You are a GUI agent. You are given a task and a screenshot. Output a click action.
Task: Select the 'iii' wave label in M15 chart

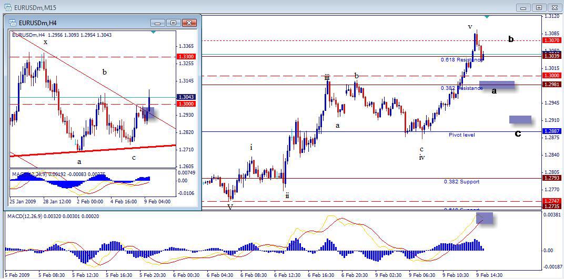tap(327, 77)
